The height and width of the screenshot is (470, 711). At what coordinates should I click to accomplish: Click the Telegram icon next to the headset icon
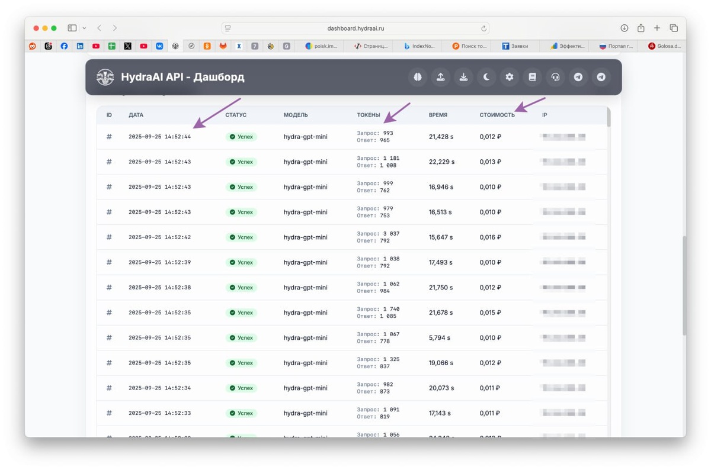pos(578,77)
